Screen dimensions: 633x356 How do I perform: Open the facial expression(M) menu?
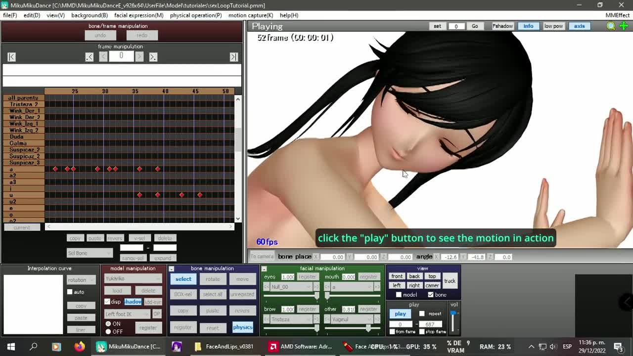point(139,15)
